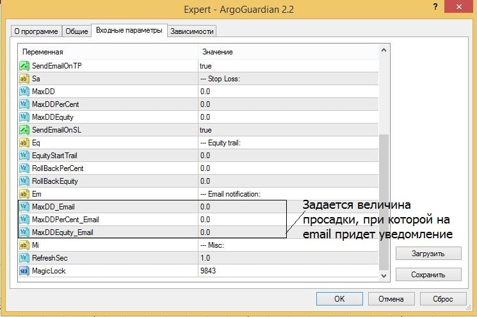Select the SendEmailOnSL true value cell
Image resolution: width=477 pixels, height=317 pixels.
[288, 130]
